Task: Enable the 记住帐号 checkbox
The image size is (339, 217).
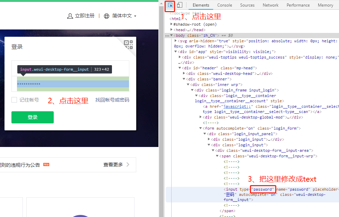Action: 14,99
